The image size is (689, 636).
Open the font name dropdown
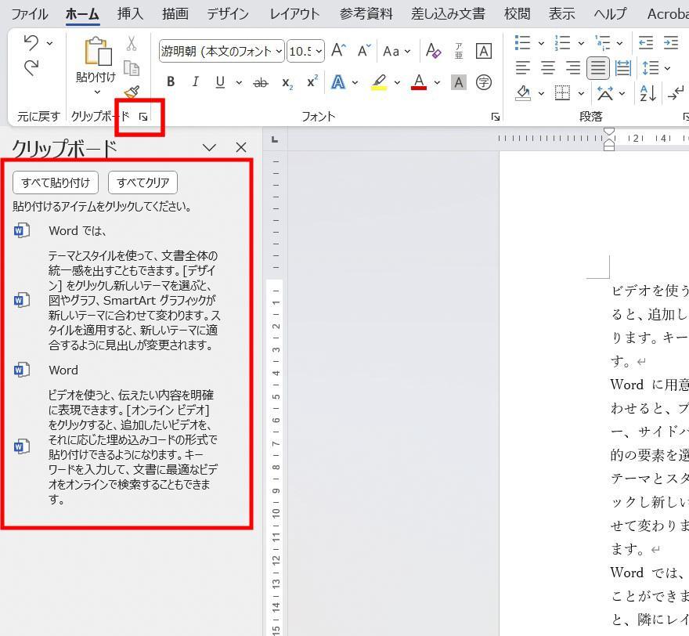point(279,51)
